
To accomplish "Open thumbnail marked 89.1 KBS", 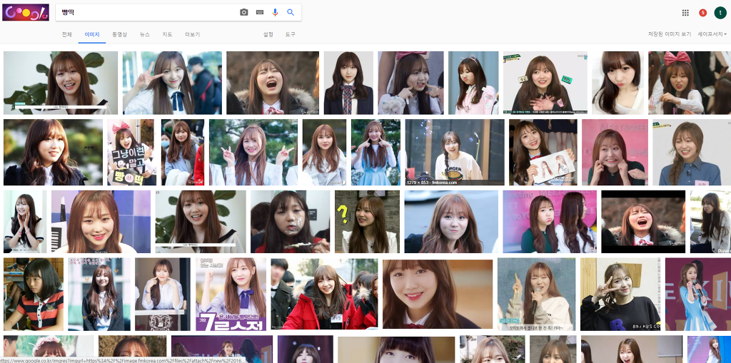I will point(620,295).
